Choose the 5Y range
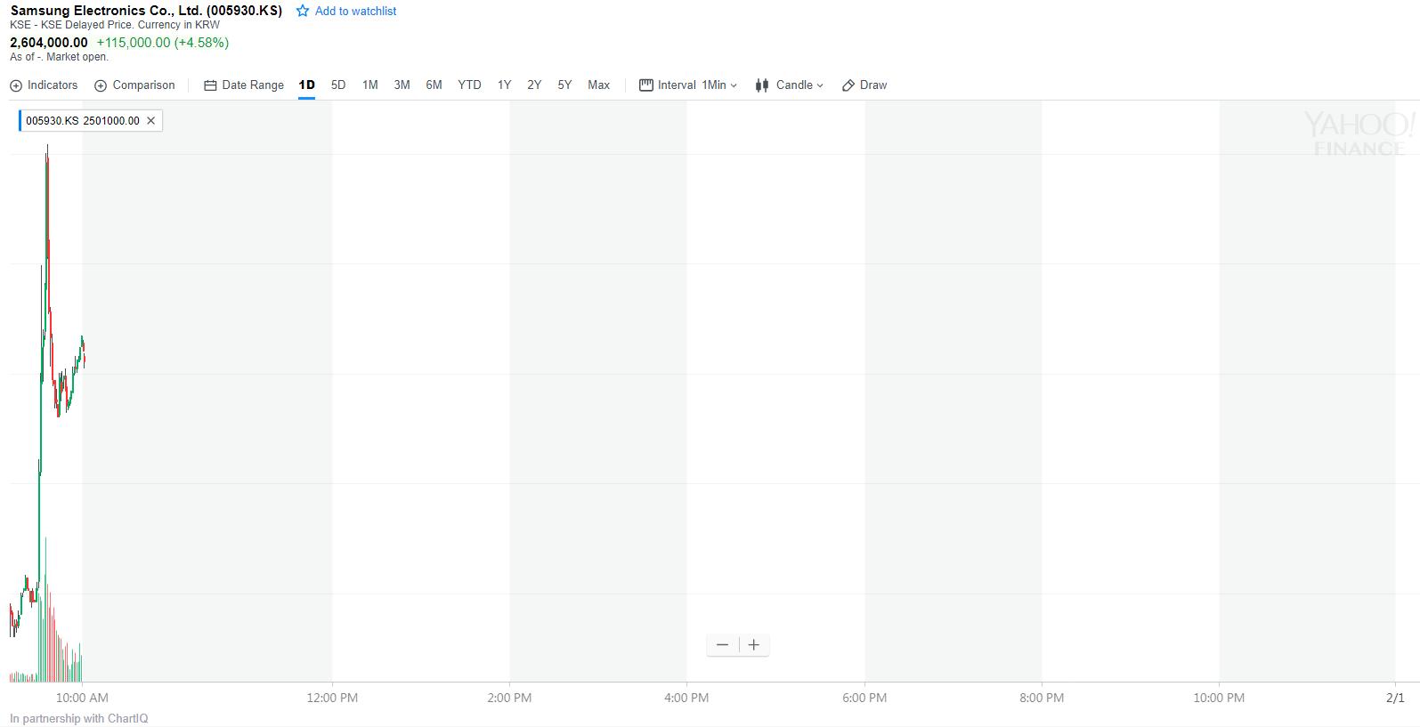The width and height of the screenshot is (1420, 727). point(565,85)
